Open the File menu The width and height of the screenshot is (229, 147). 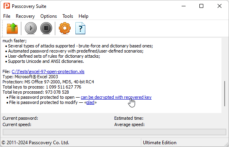click(7, 16)
